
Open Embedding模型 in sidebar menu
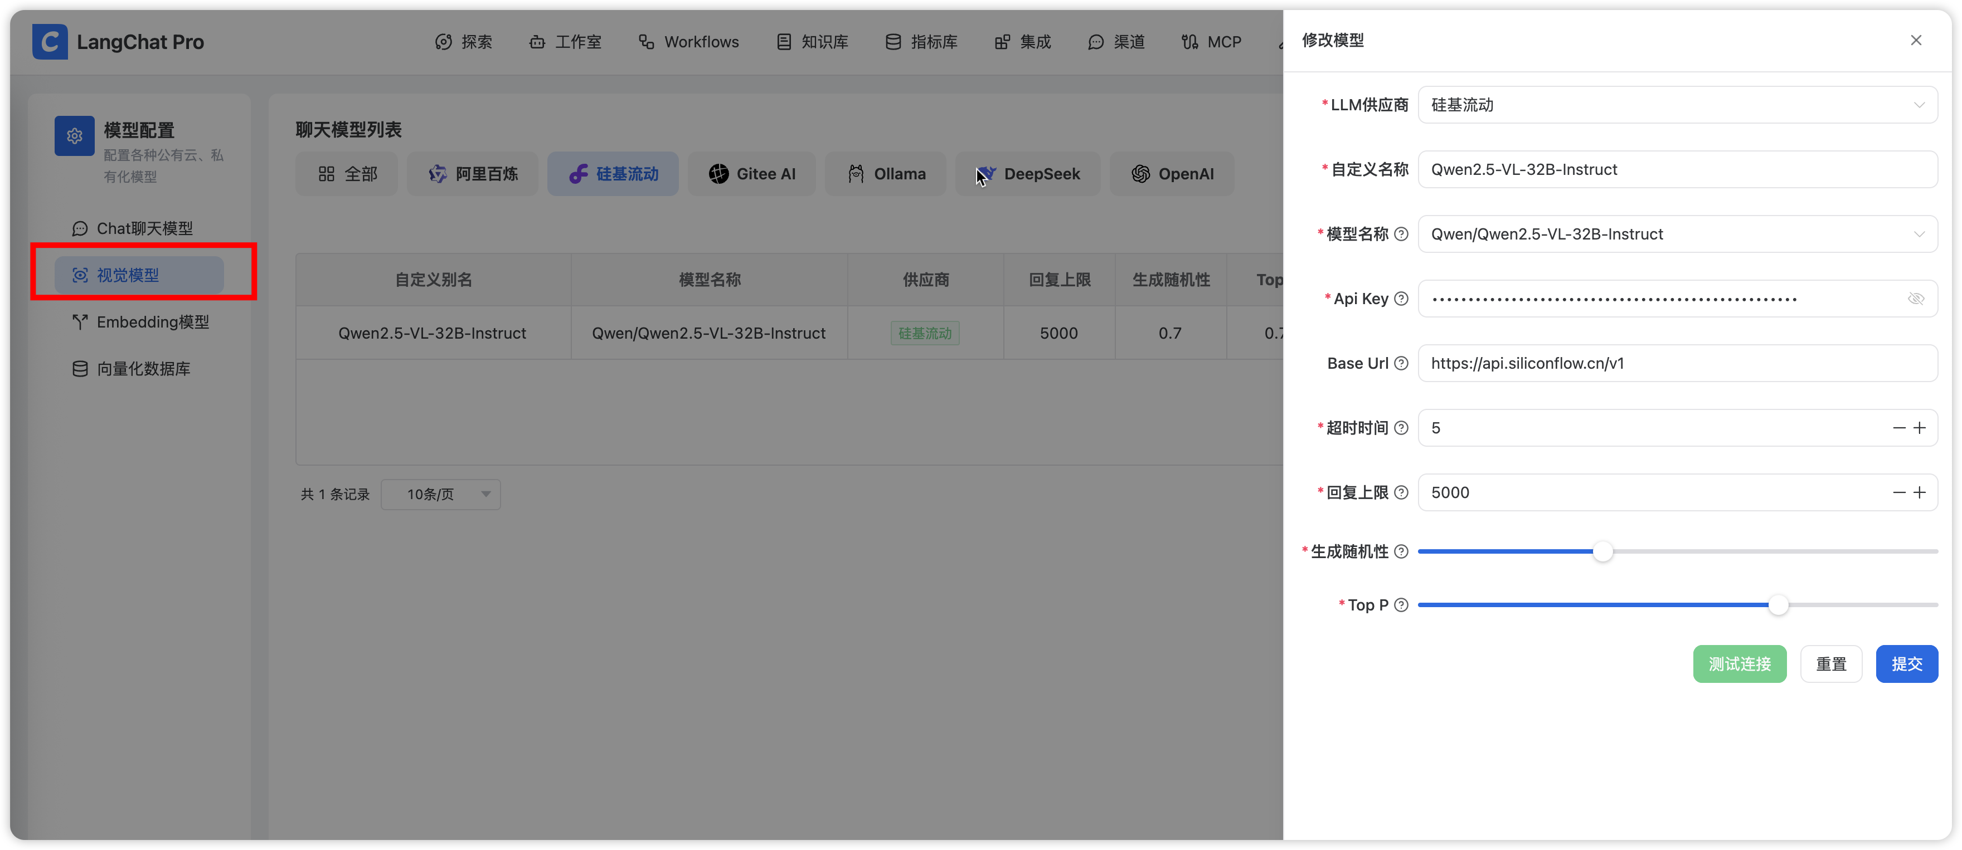pos(152,322)
